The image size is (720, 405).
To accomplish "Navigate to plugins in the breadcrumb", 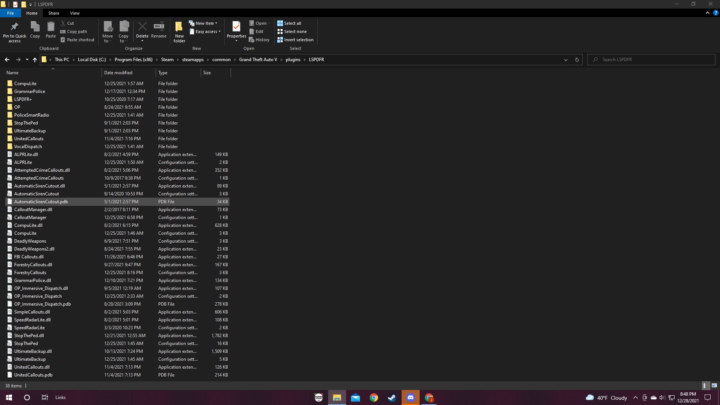I will (x=293, y=60).
